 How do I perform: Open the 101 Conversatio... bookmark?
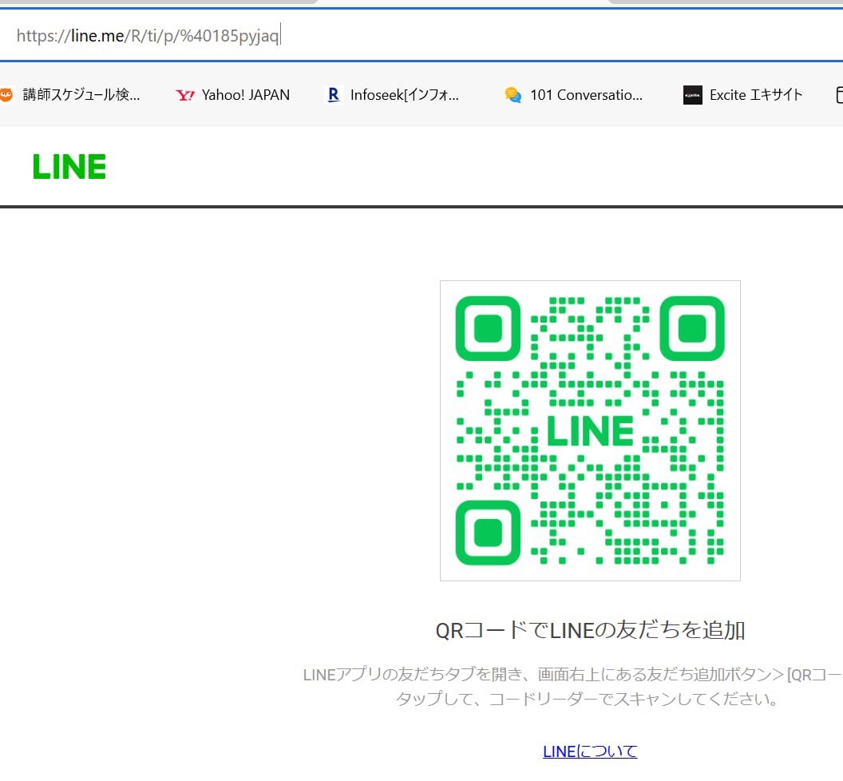pyautogui.click(x=574, y=95)
